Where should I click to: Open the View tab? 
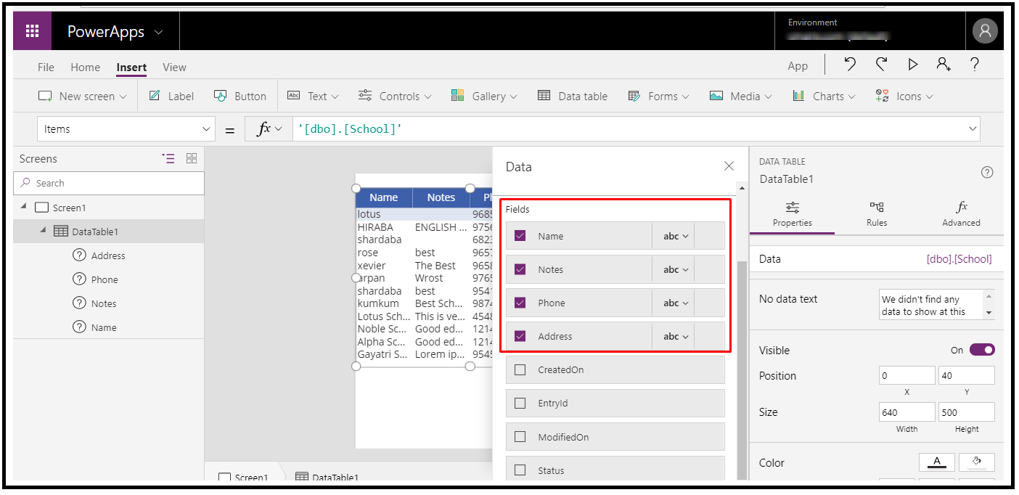click(174, 67)
